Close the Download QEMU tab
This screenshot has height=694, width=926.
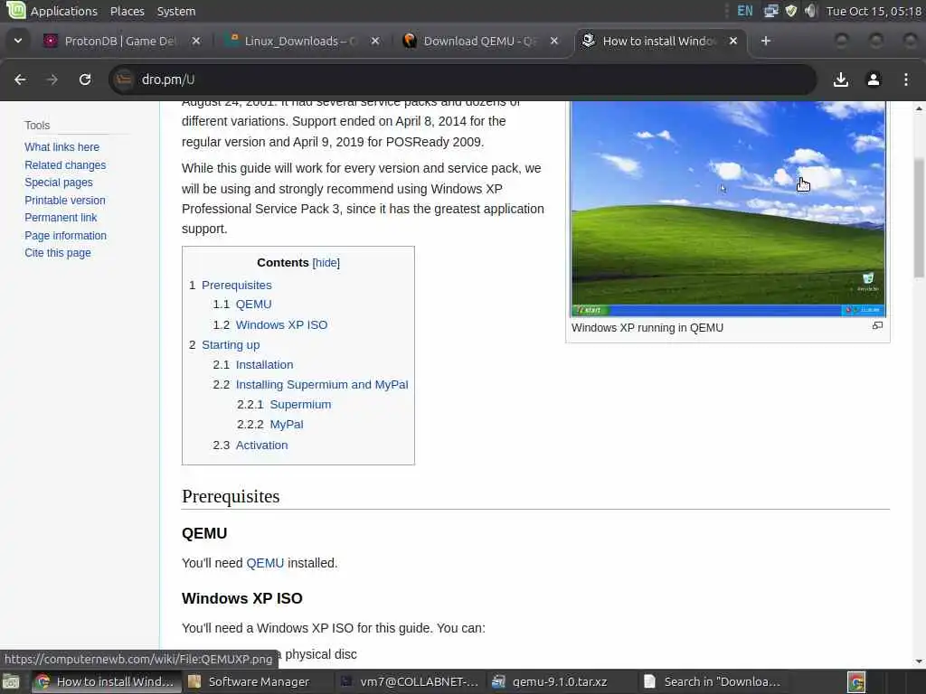554,41
